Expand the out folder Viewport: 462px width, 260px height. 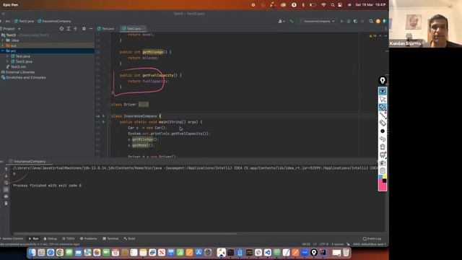coord(3,45)
